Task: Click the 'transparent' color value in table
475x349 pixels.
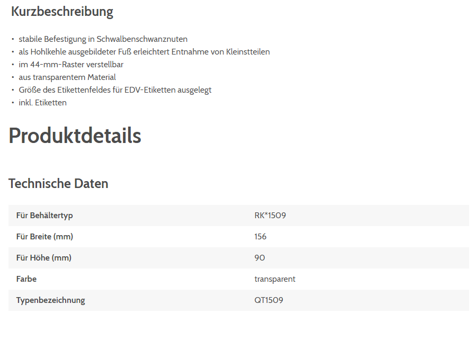Action: tap(275, 279)
